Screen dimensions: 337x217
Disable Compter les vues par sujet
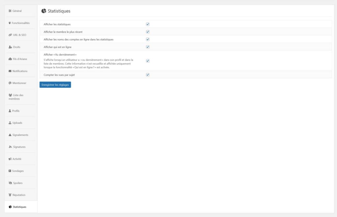[147, 75]
